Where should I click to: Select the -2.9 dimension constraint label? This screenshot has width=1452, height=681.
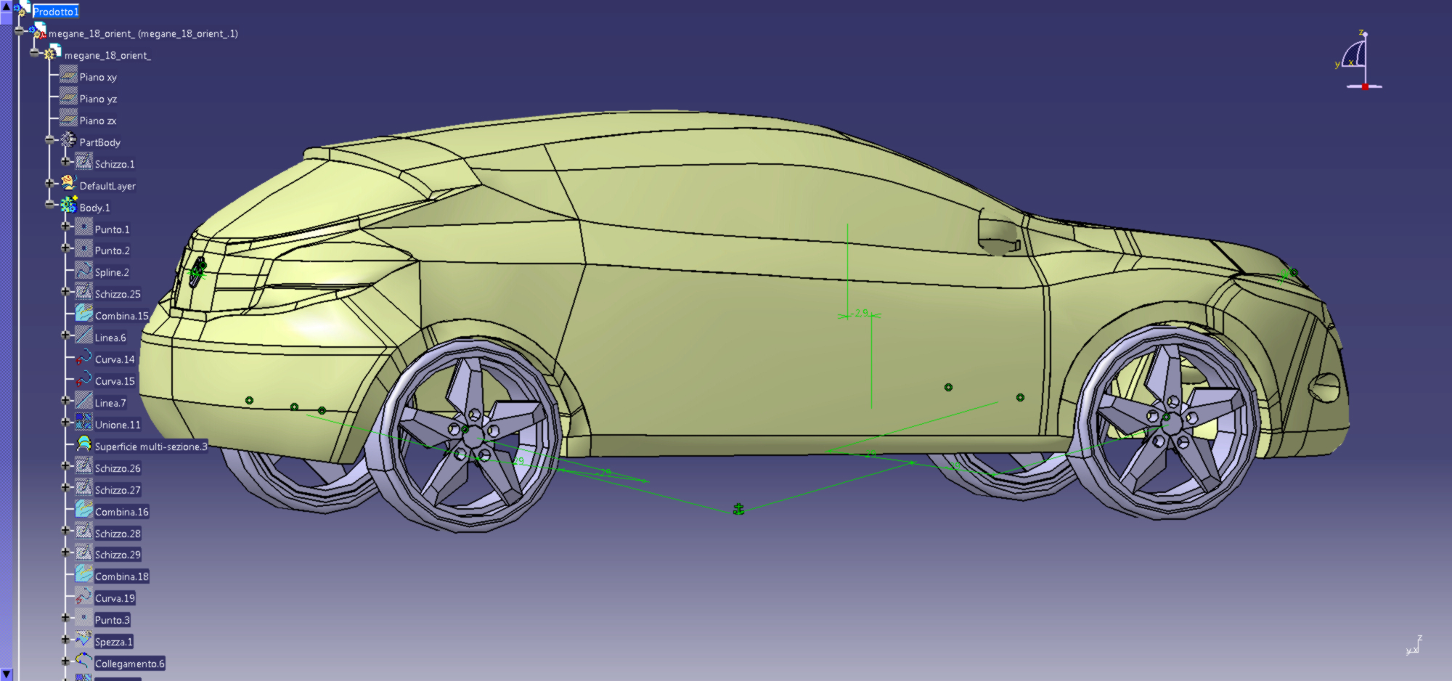click(x=861, y=313)
